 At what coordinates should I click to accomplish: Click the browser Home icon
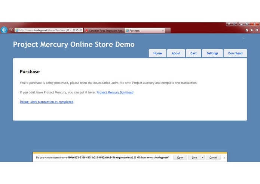click(x=247, y=30)
